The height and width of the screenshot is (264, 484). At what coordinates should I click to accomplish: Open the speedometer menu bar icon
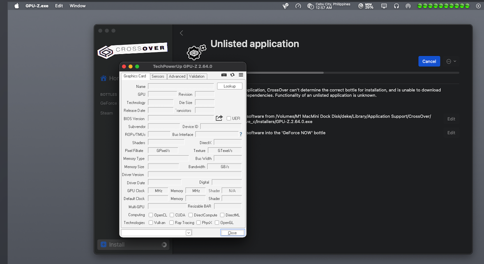click(x=298, y=6)
